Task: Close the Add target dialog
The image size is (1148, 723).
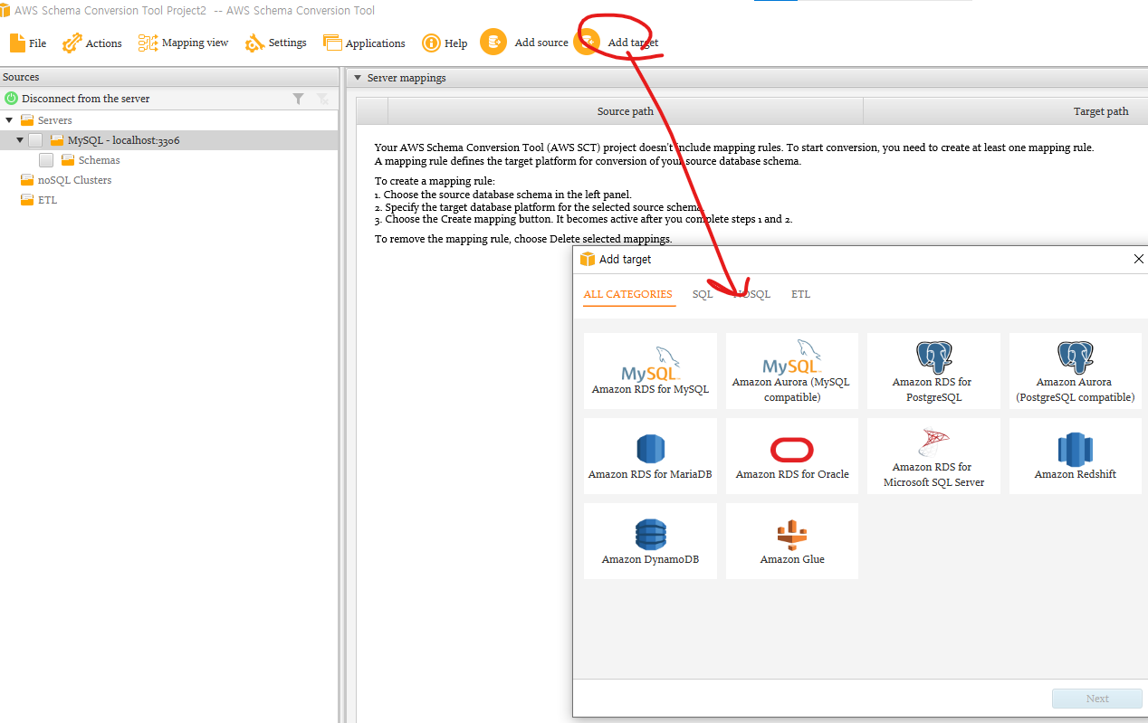Action: point(1138,259)
